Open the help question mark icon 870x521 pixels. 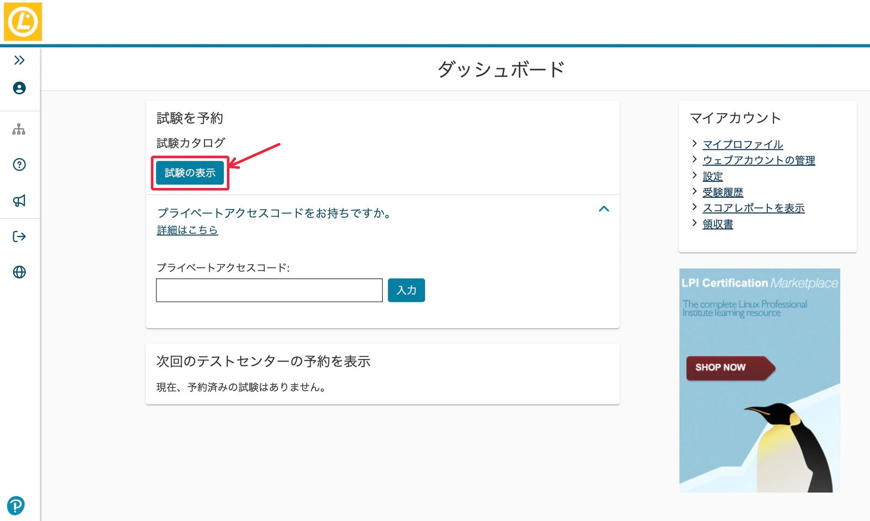(20, 165)
